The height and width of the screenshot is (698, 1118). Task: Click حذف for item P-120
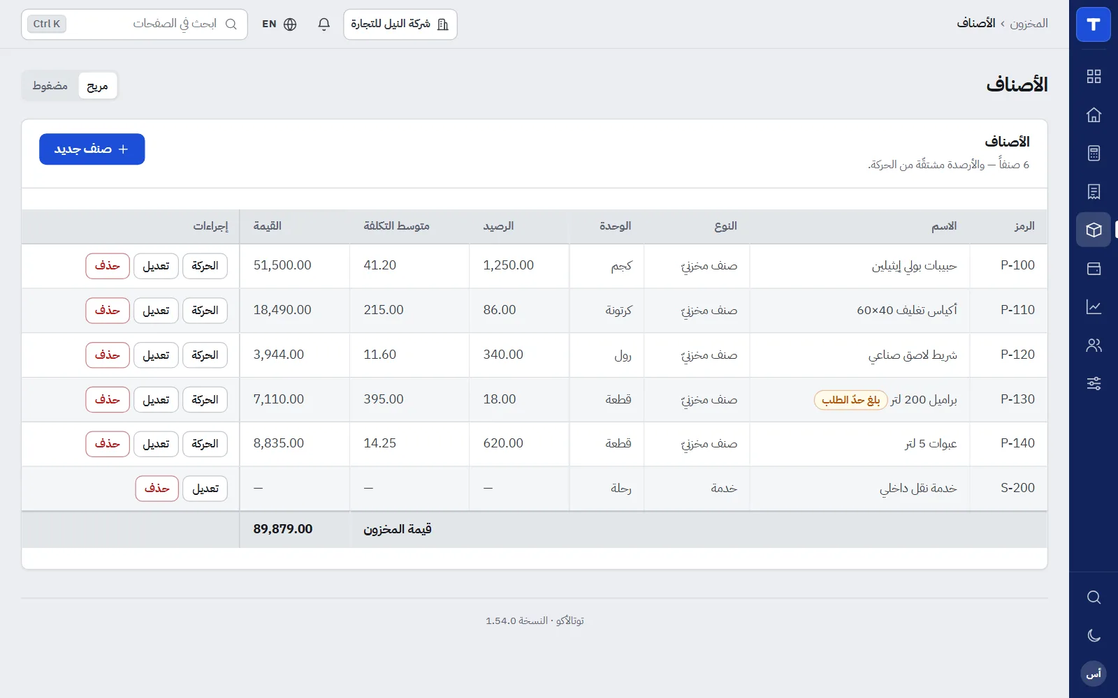[x=108, y=355]
